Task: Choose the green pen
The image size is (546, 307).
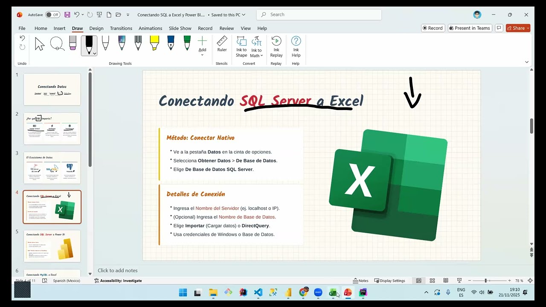Action: tap(187, 43)
